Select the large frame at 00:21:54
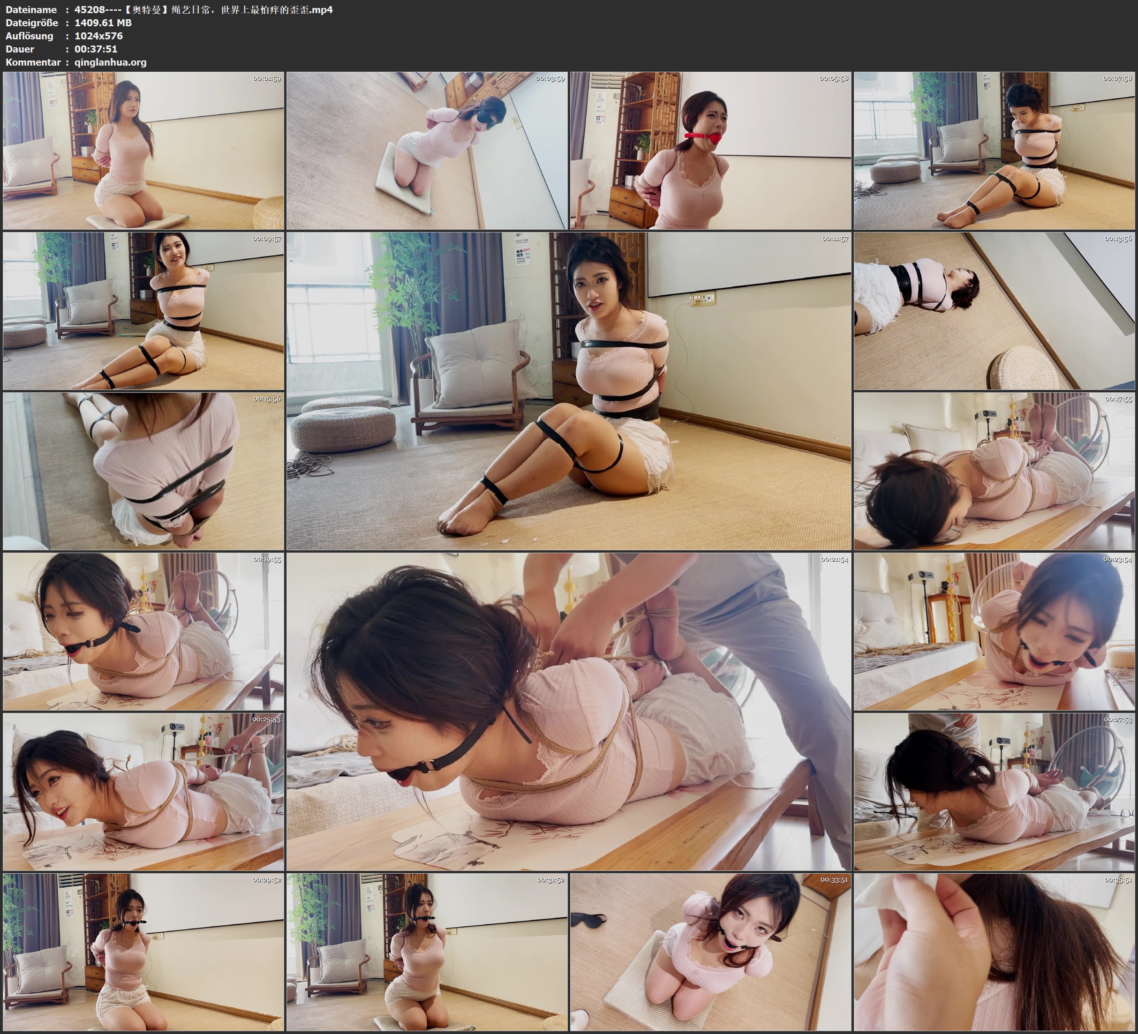Screen dimensions: 1138x1034 tap(568, 712)
